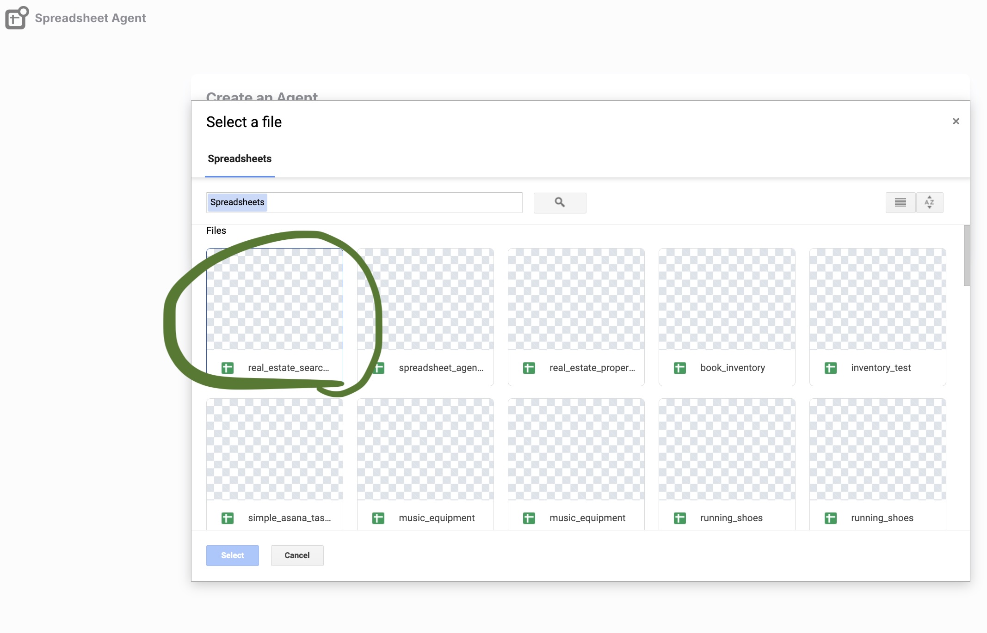Select the book_inventory file thumbnail
This screenshot has height=633, width=987.
click(727, 299)
